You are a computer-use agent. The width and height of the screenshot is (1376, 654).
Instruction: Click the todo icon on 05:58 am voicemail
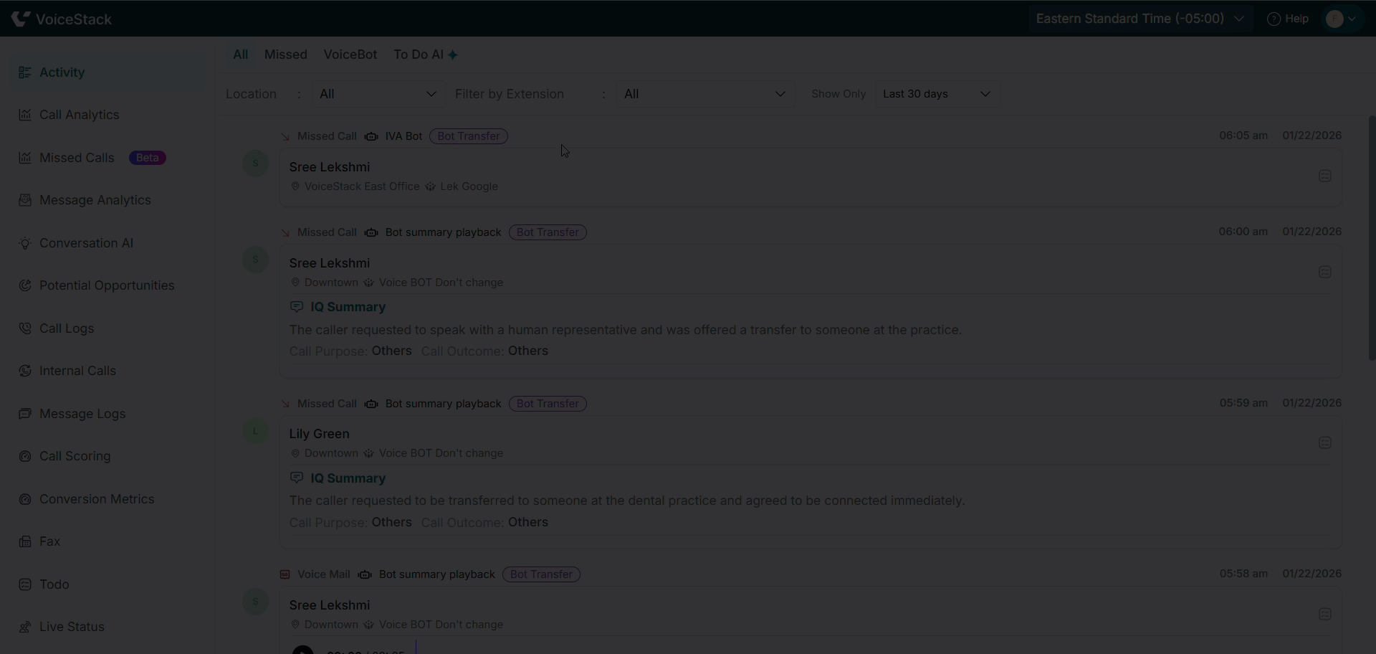point(1325,614)
